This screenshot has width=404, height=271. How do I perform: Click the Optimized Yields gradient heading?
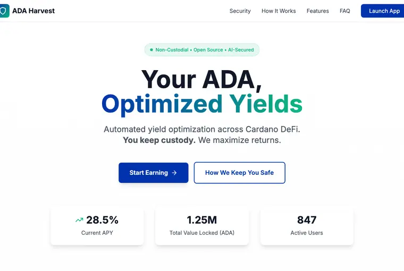tap(202, 104)
